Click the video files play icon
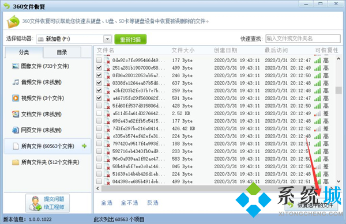This screenshot has width=346, height=224. coord(16,98)
